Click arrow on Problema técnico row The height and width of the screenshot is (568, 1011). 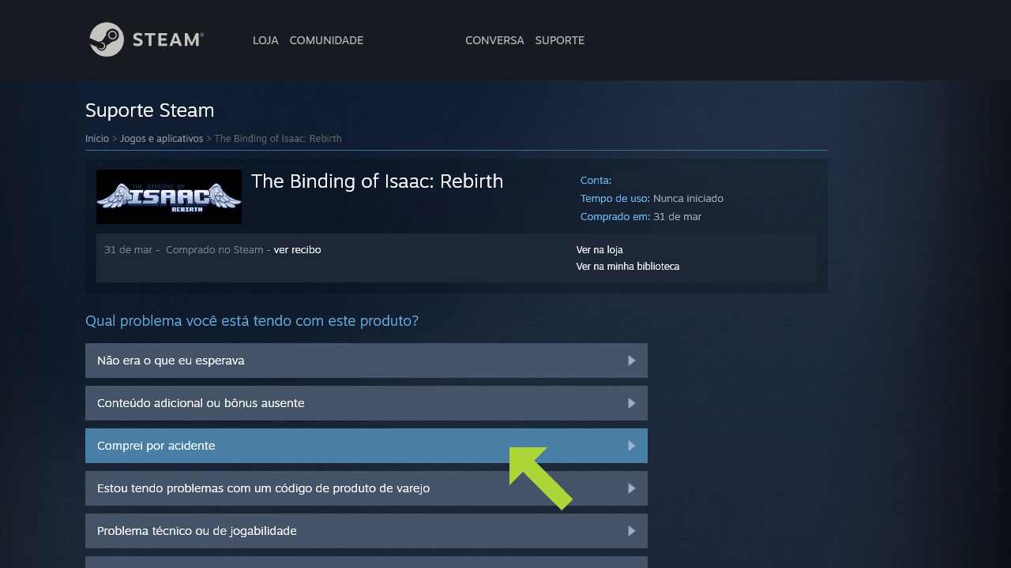coord(632,531)
